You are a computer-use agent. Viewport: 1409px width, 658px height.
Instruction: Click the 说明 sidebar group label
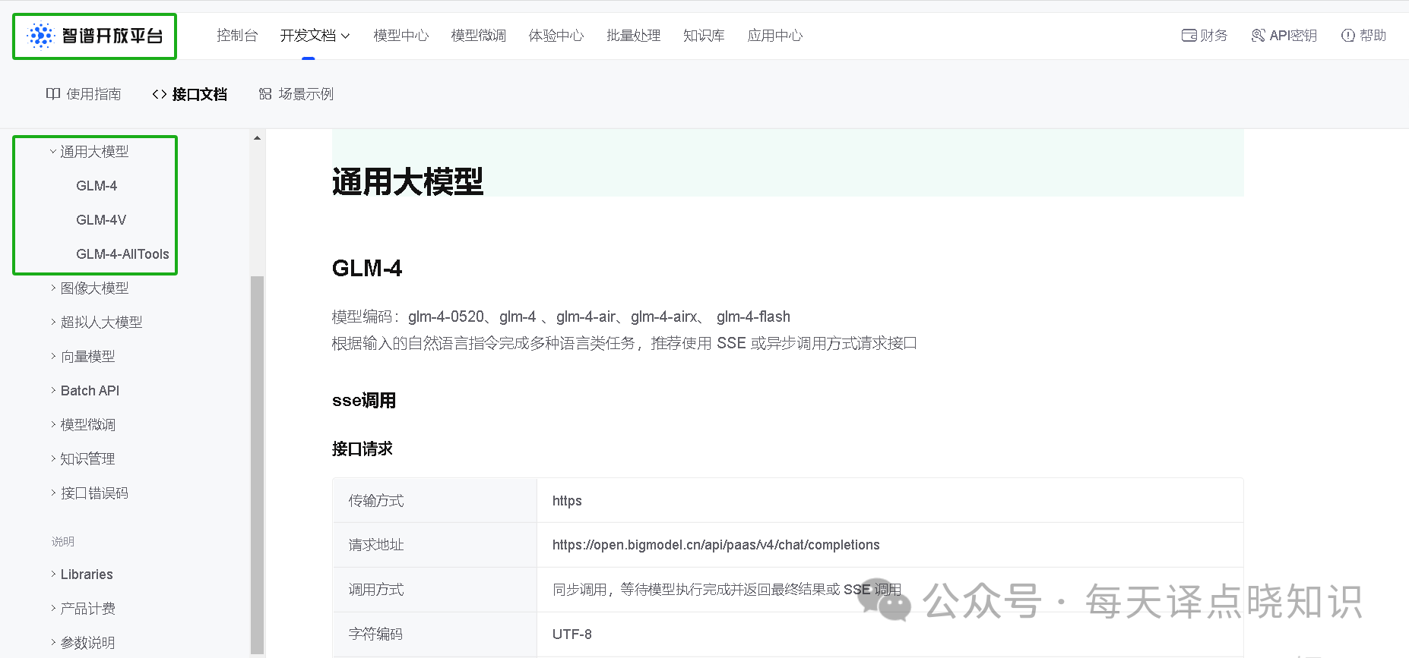[63, 542]
